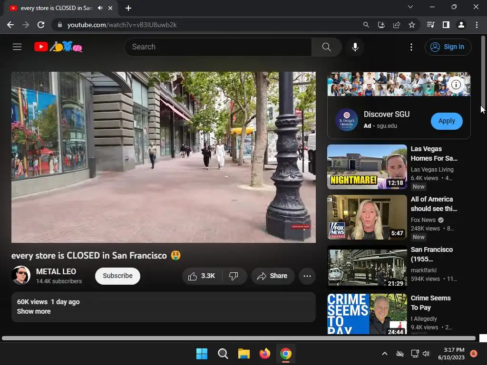Like the video with thumbs up
This screenshot has height=365, width=487.
202,276
